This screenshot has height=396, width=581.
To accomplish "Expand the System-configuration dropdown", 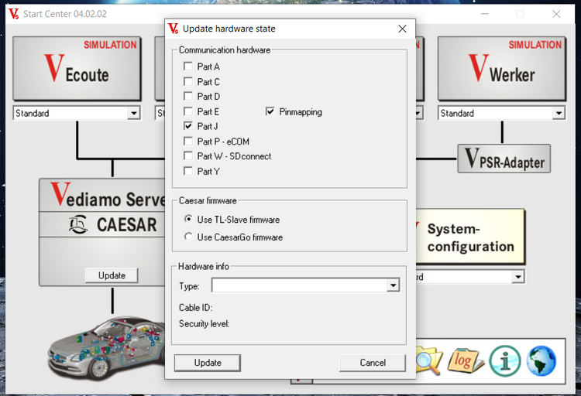I will coord(517,276).
